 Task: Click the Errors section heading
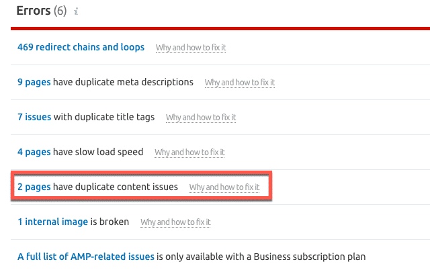34,11
